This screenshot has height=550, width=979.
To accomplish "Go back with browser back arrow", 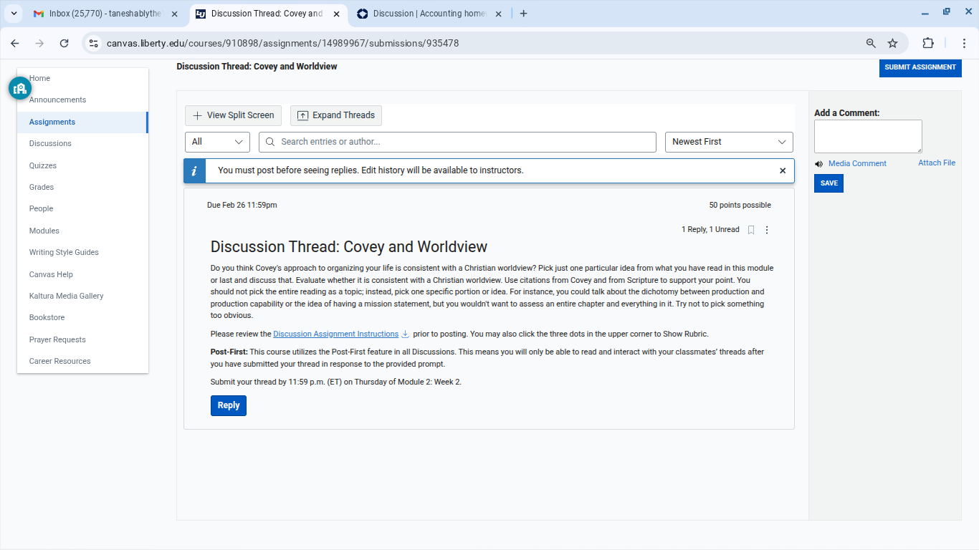I will click(15, 43).
